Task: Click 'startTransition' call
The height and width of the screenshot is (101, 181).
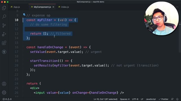Action: pyautogui.click(x=44, y=61)
